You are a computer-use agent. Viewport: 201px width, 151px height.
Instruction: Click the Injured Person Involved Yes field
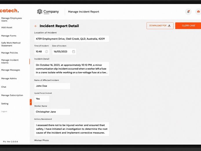tap(42, 99)
